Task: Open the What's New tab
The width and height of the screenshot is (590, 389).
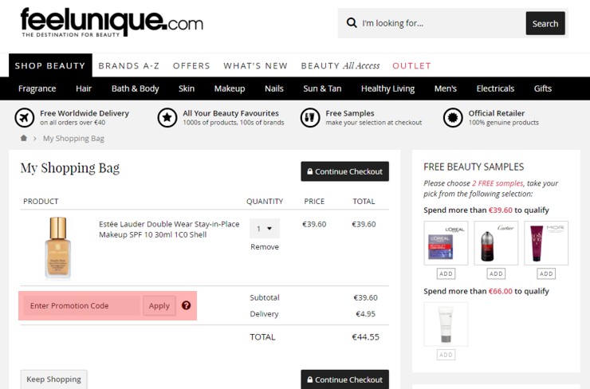Action: [x=255, y=66]
